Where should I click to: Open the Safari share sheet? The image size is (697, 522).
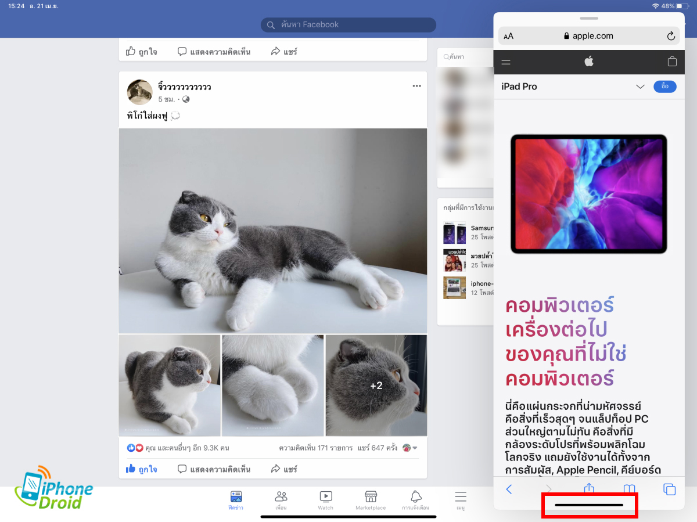click(x=589, y=489)
